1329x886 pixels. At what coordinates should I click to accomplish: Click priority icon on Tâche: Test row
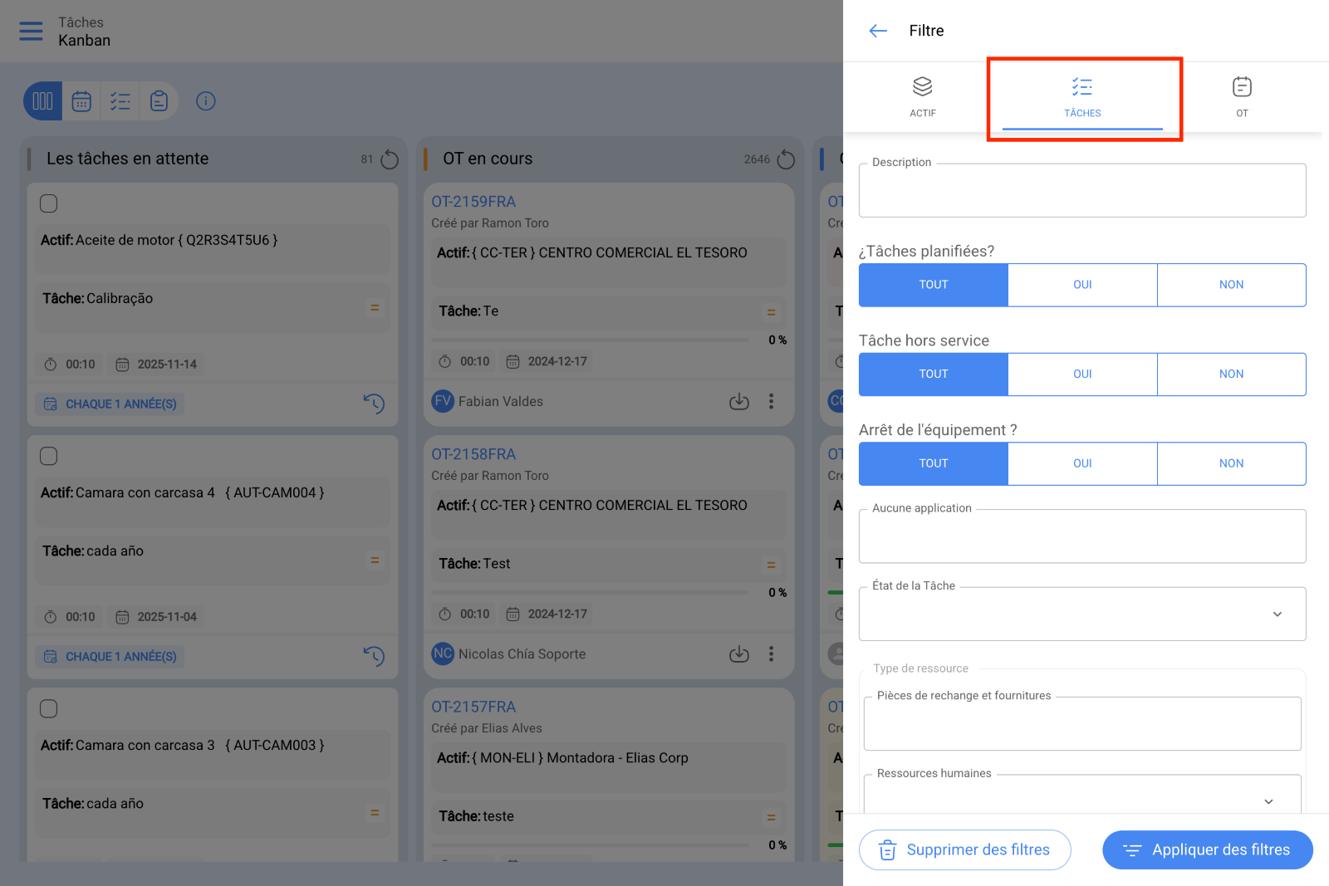[x=771, y=565]
